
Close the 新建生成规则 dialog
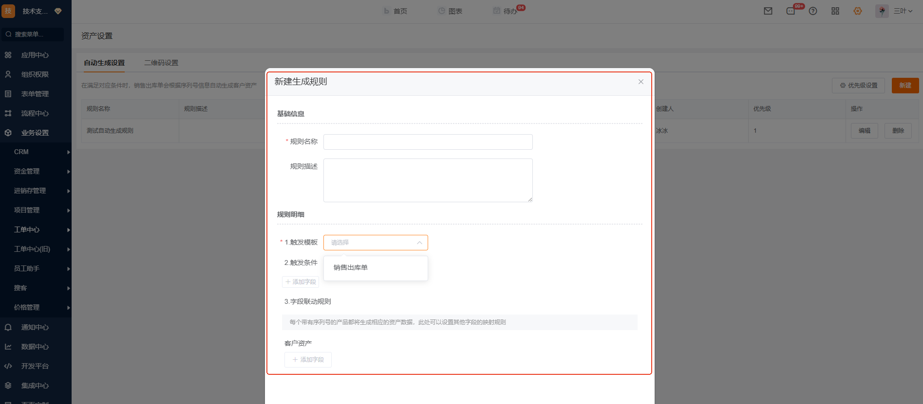pos(641,82)
